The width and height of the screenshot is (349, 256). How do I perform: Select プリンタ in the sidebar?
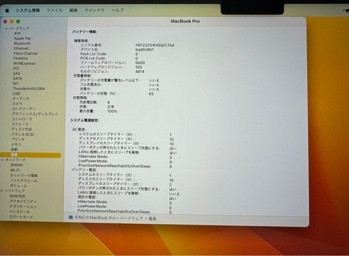[18, 139]
